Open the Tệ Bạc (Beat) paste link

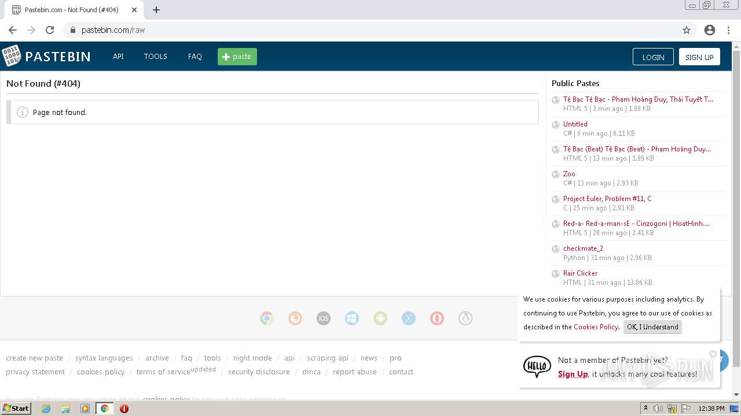pos(637,149)
